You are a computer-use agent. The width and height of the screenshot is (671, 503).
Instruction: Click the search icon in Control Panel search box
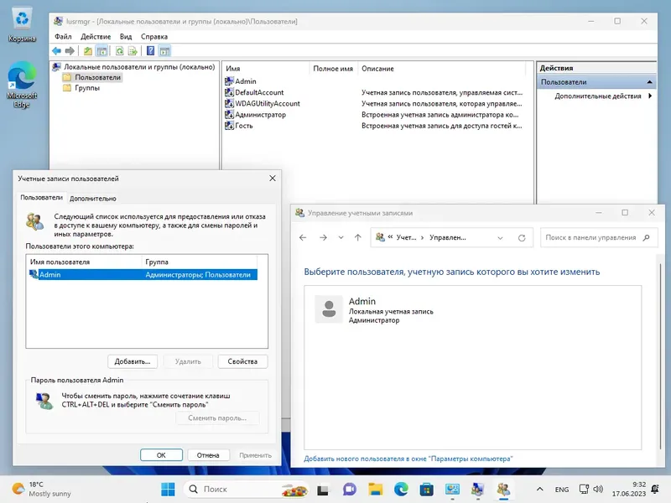coord(644,236)
